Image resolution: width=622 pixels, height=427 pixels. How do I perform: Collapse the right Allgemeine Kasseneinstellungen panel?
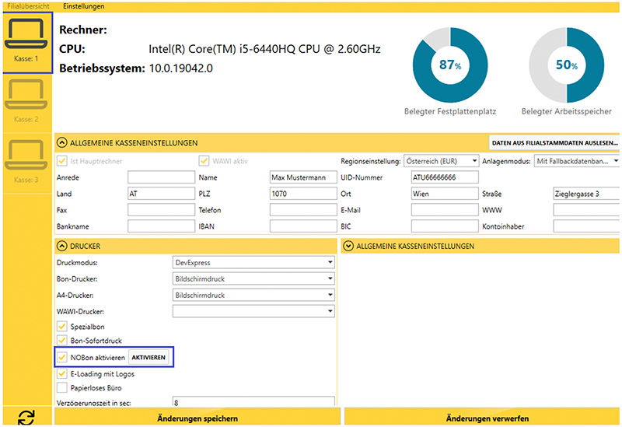tap(348, 246)
